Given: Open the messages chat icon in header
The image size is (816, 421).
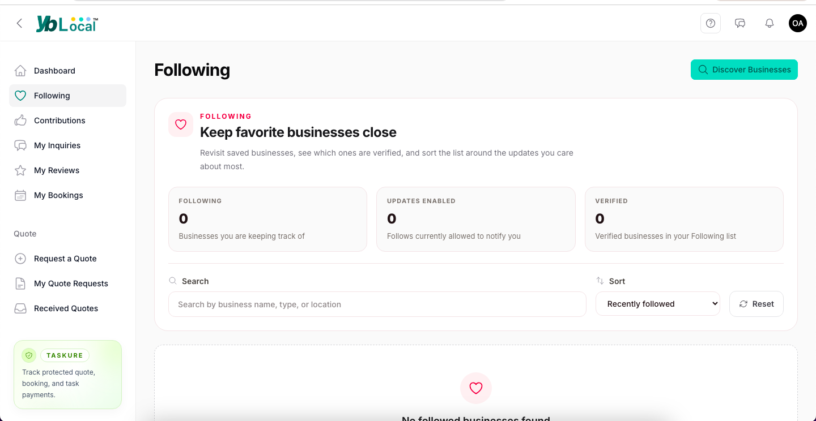Looking at the screenshot, I should point(740,23).
